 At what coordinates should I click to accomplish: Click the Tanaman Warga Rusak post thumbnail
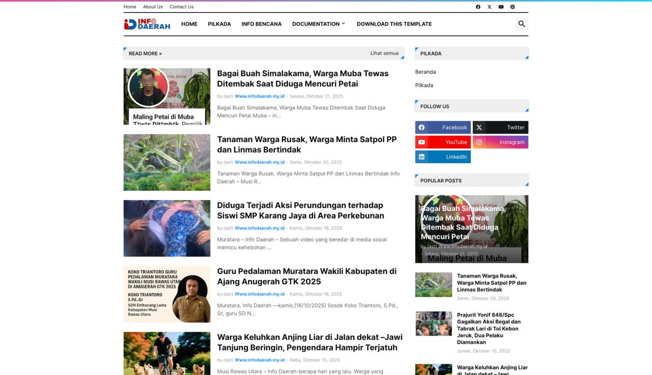167,162
